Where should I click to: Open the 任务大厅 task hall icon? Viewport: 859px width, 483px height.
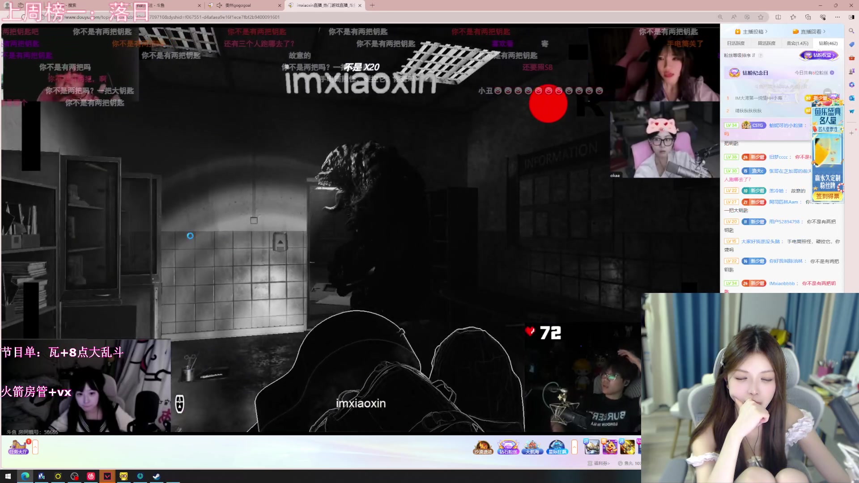18,446
